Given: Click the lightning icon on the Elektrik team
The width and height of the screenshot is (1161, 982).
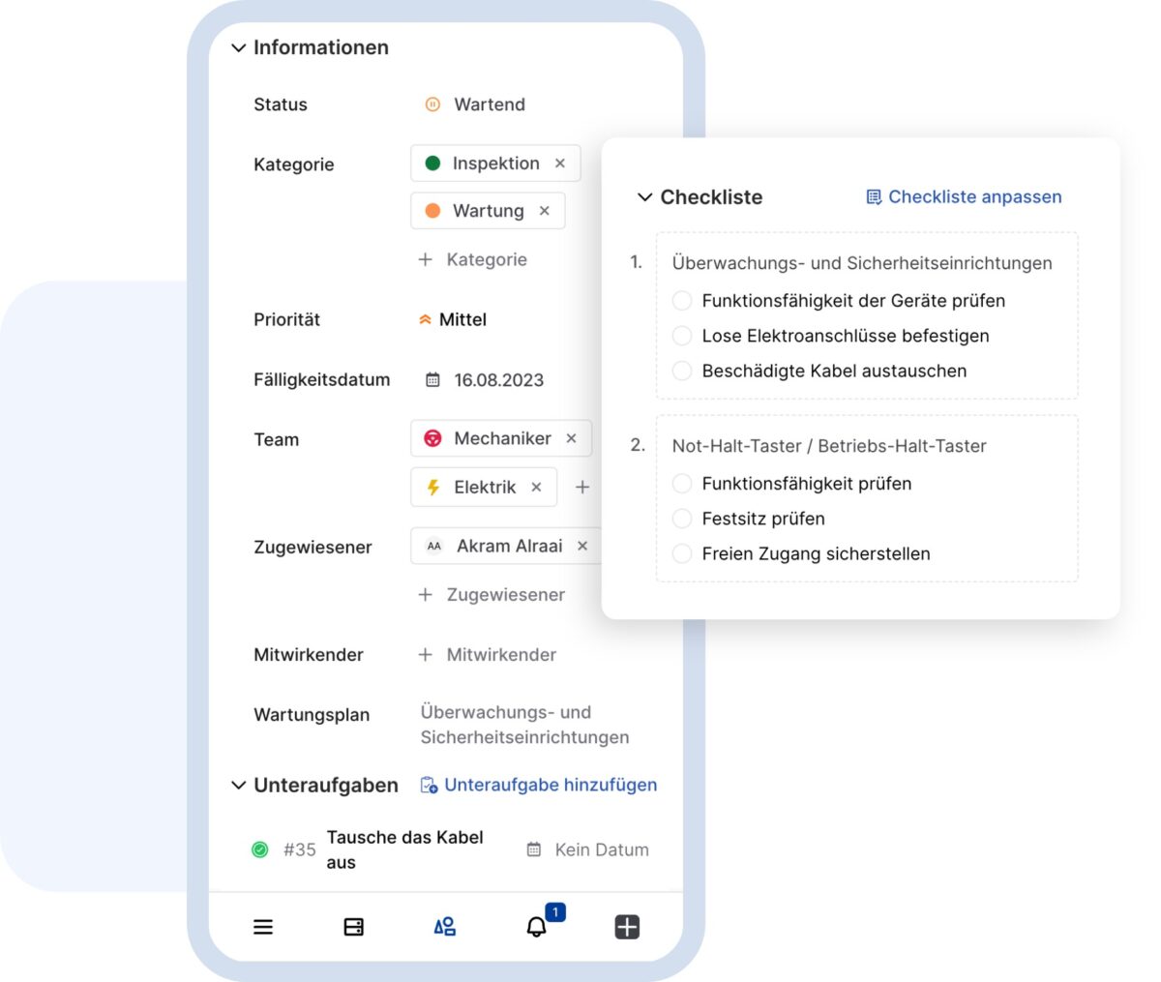Looking at the screenshot, I should coord(433,487).
